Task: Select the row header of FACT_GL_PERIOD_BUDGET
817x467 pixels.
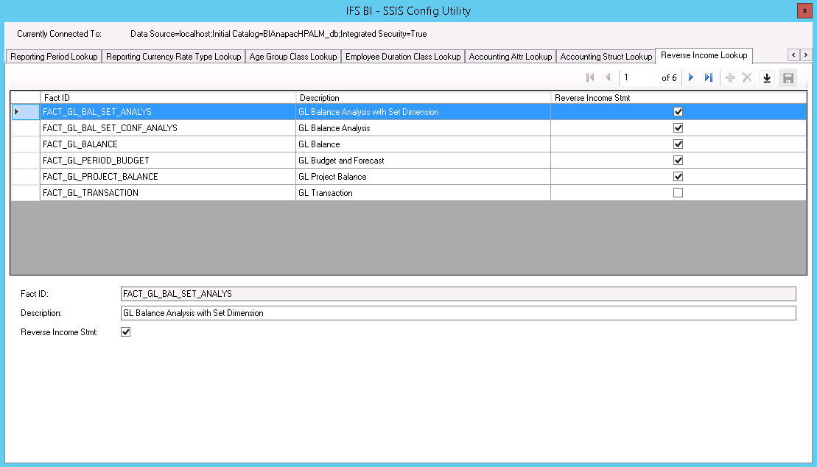Action: pyautogui.click(x=25, y=161)
